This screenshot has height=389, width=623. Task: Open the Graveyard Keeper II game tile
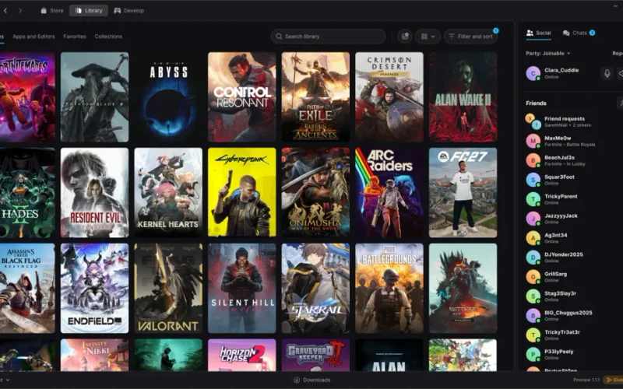click(315, 355)
